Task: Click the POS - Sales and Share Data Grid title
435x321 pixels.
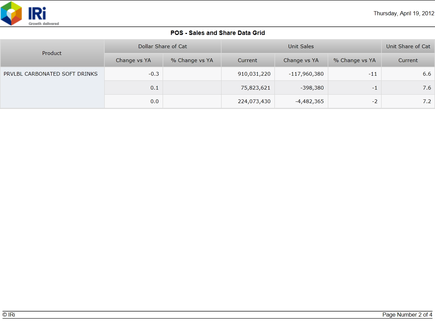Action: pos(217,33)
